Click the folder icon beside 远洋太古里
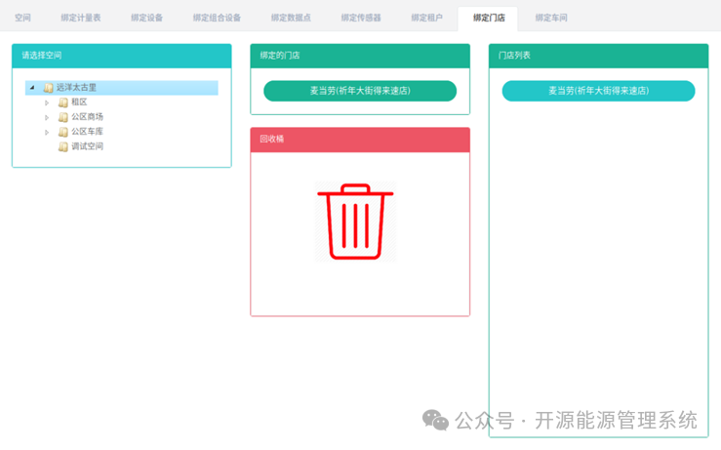The image size is (721, 450). pyautogui.click(x=48, y=88)
